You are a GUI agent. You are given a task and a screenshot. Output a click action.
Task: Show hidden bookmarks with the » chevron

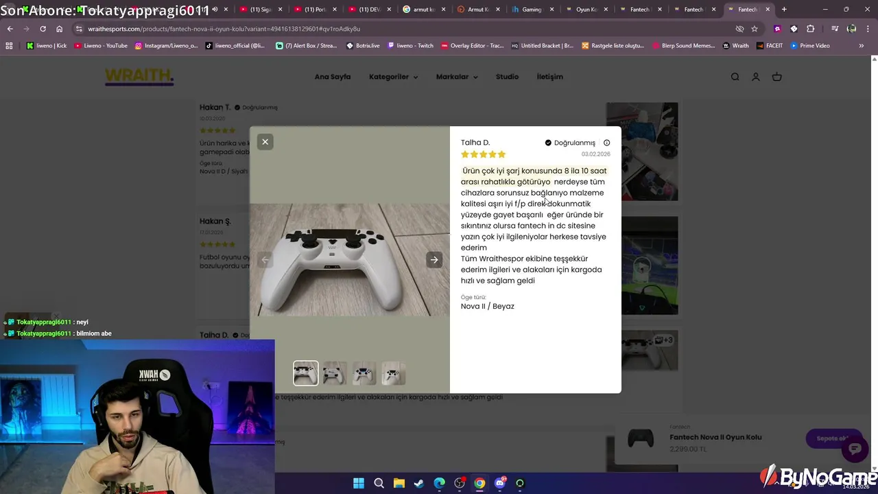(862, 45)
